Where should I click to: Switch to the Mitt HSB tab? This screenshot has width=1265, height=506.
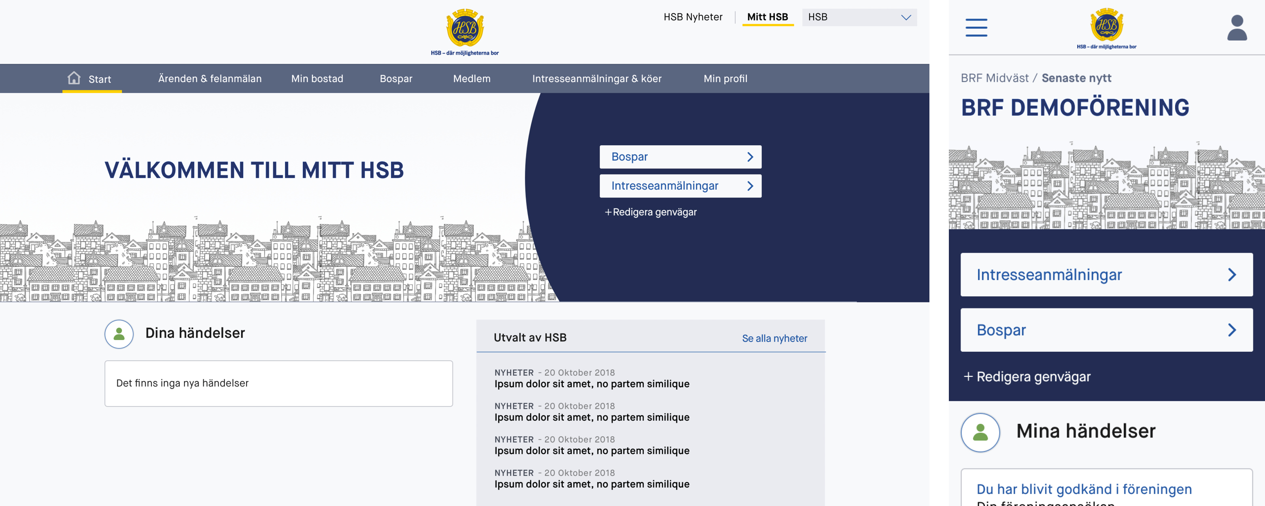click(x=767, y=17)
